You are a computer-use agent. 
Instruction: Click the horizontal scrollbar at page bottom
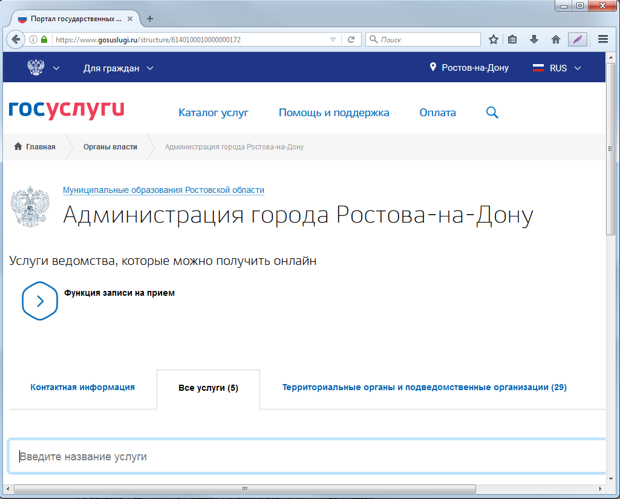coord(244,489)
